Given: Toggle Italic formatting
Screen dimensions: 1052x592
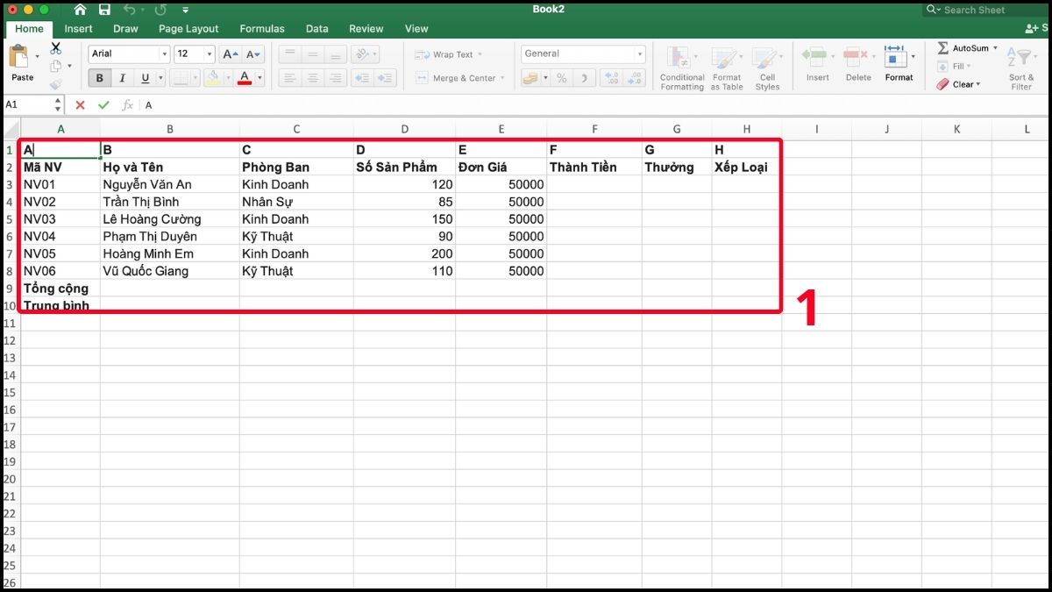Looking at the screenshot, I should [123, 78].
